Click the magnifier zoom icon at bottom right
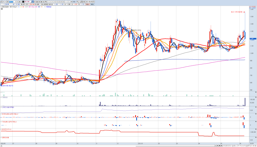The image size is (257, 147). tap(250, 146)
